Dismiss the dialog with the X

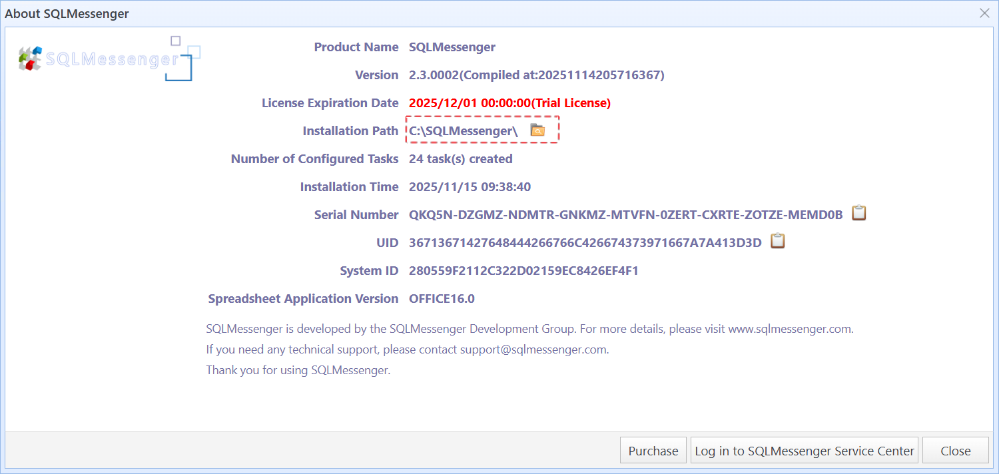pos(984,13)
